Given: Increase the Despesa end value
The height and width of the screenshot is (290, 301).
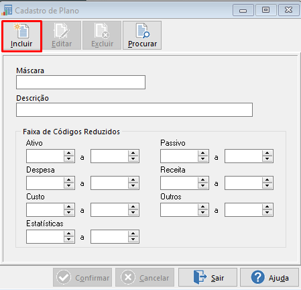Looking at the screenshot, I should click(x=133, y=180).
